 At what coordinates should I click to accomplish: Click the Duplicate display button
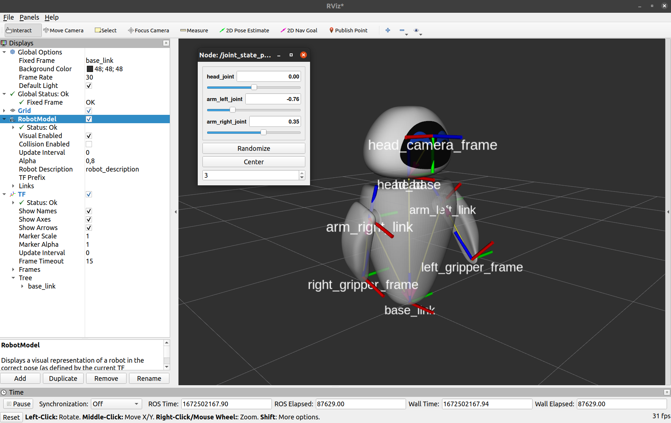(x=63, y=378)
